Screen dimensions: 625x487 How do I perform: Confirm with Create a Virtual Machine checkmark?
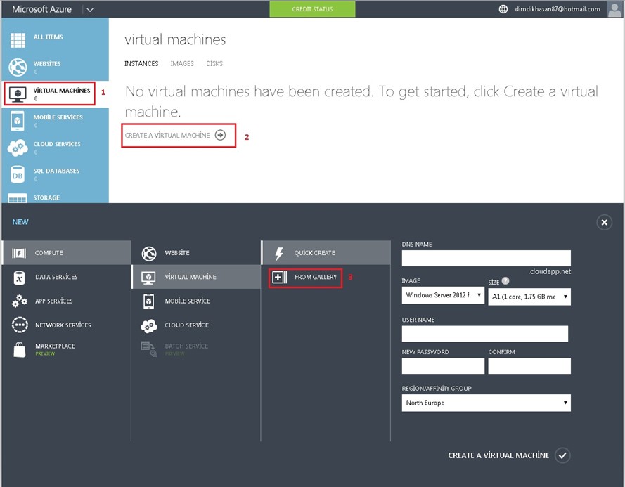click(x=562, y=455)
